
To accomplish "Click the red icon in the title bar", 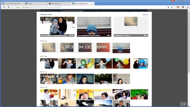I will [x=173, y=1].
